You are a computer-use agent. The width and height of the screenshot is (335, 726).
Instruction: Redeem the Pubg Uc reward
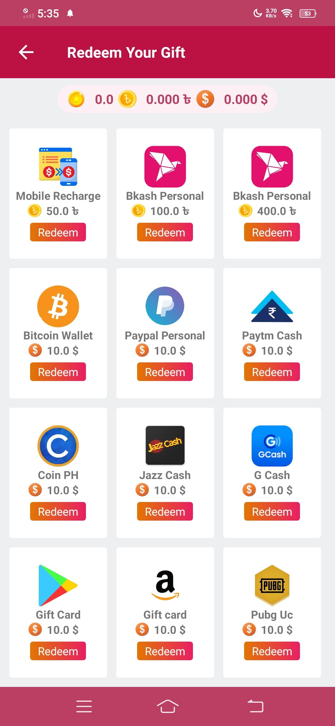[272, 651]
